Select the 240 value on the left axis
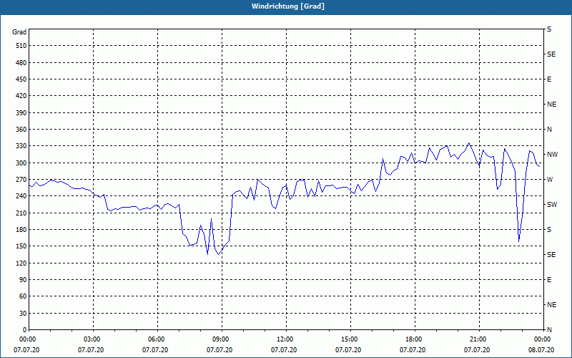Screen dimensions: 572x358 pos(21,196)
